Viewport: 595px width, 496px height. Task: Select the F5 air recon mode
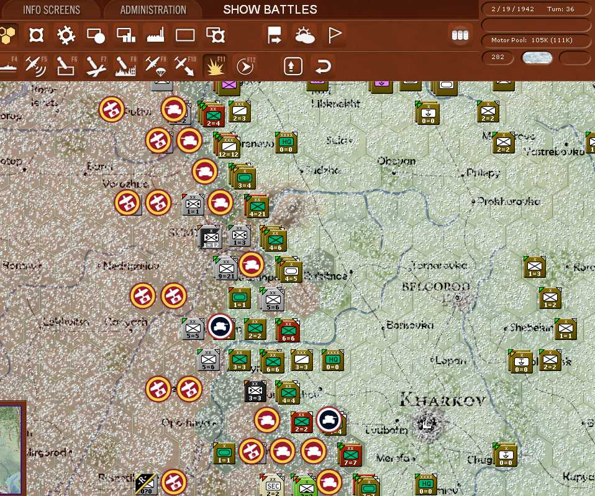[35, 66]
